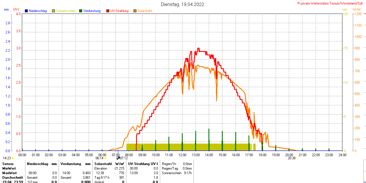
Task: Click the red UV-Strahlung legend square
Action: pos(108,11)
